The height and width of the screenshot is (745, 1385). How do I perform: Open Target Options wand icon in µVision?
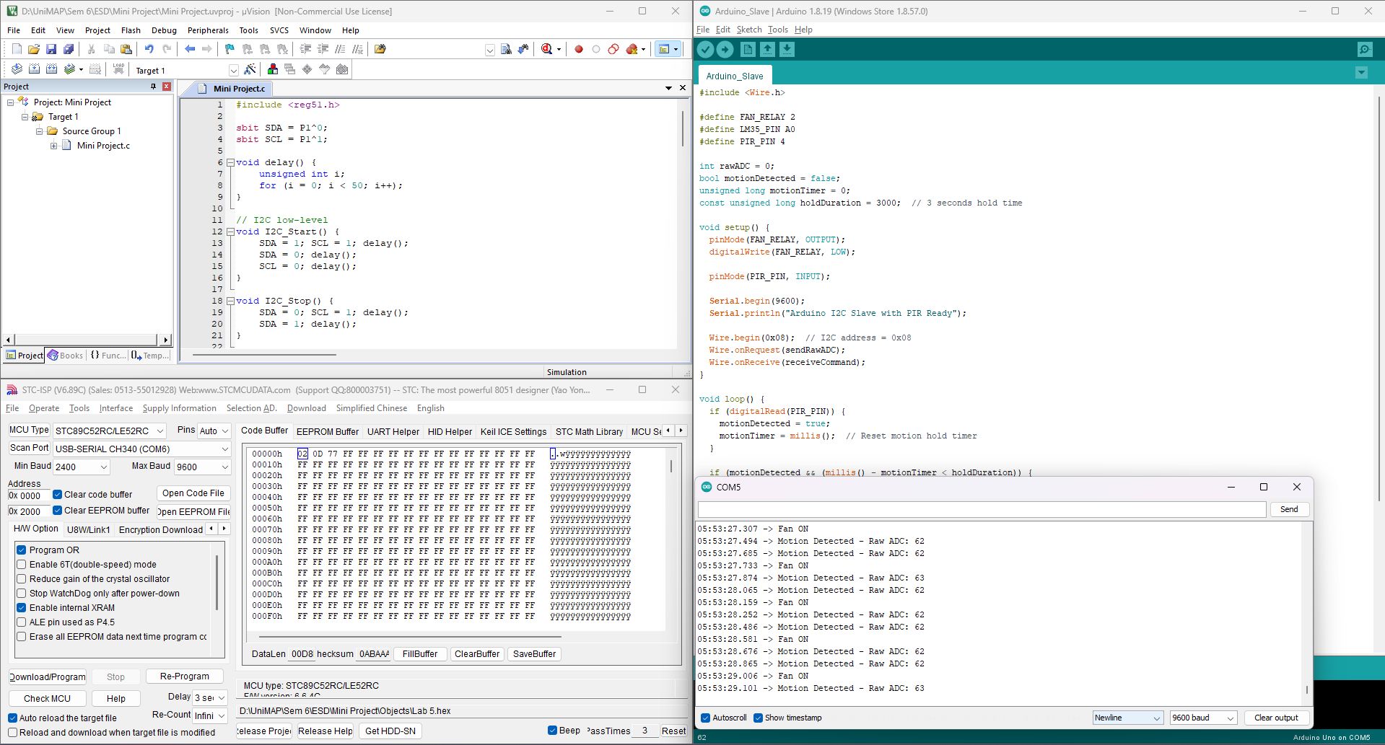coord(250,69)
